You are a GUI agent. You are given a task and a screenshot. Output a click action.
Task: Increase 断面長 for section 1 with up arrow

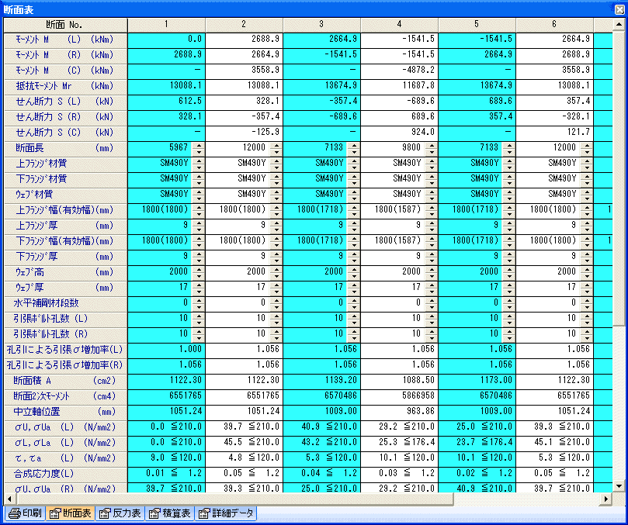198,145
